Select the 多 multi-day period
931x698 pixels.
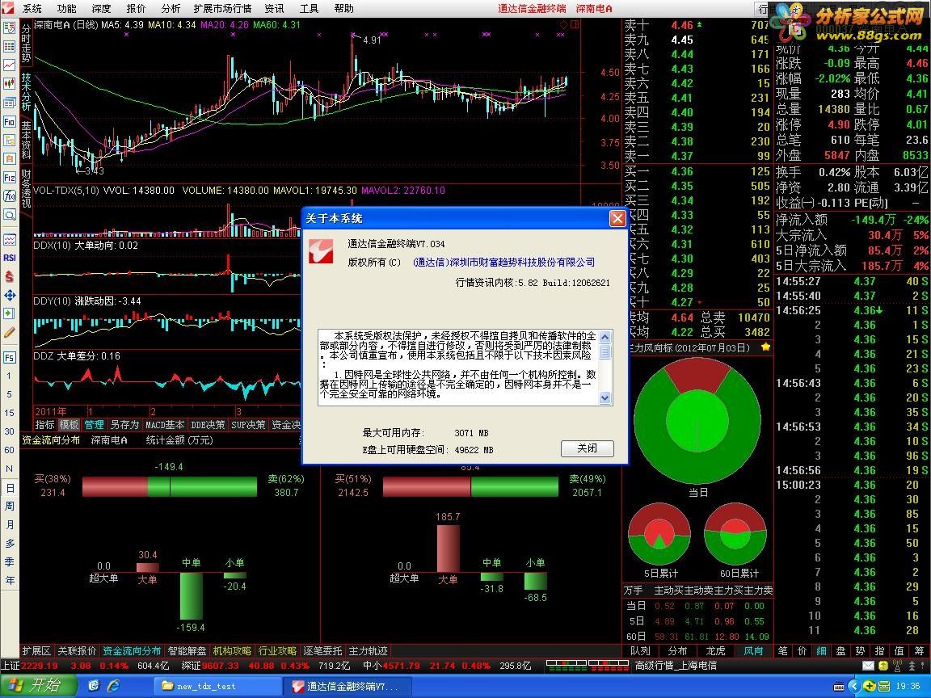coord(10,543)
